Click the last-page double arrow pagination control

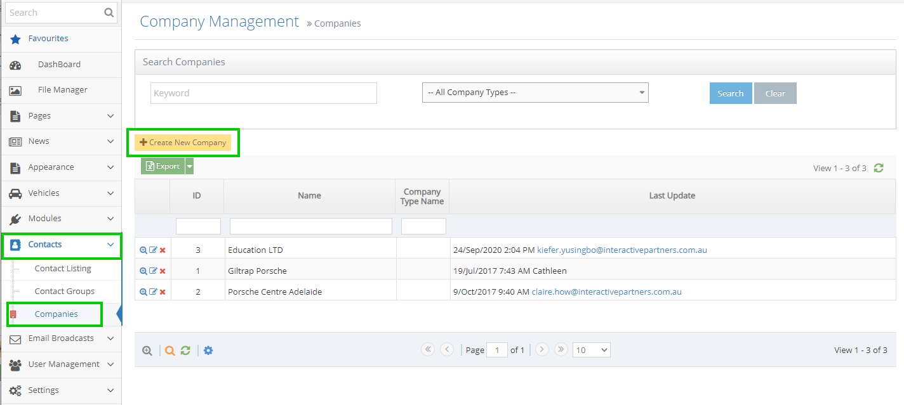[x=561, y=349]
